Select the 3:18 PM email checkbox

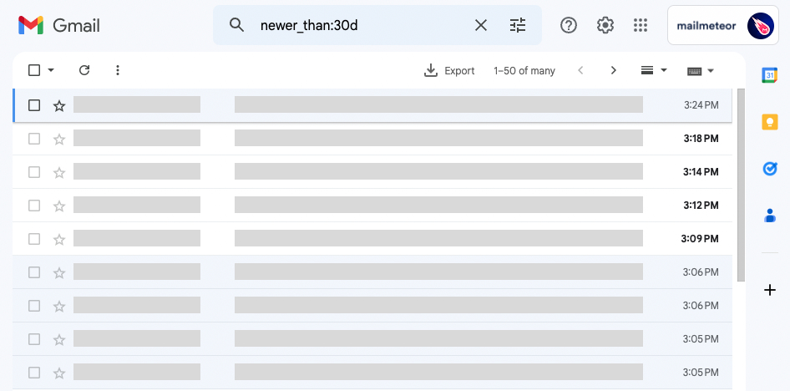(34, 139)
